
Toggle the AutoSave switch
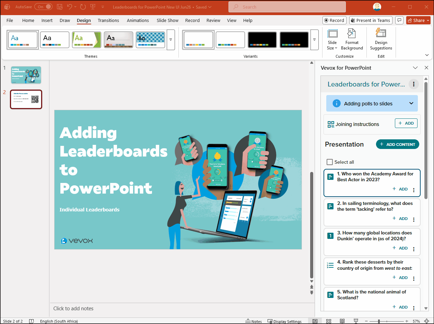pos(44,7)
